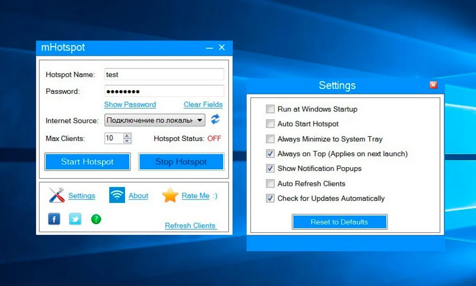Focus the Hotspot Name field
476x286 pixels.
(x=164, y=74)
